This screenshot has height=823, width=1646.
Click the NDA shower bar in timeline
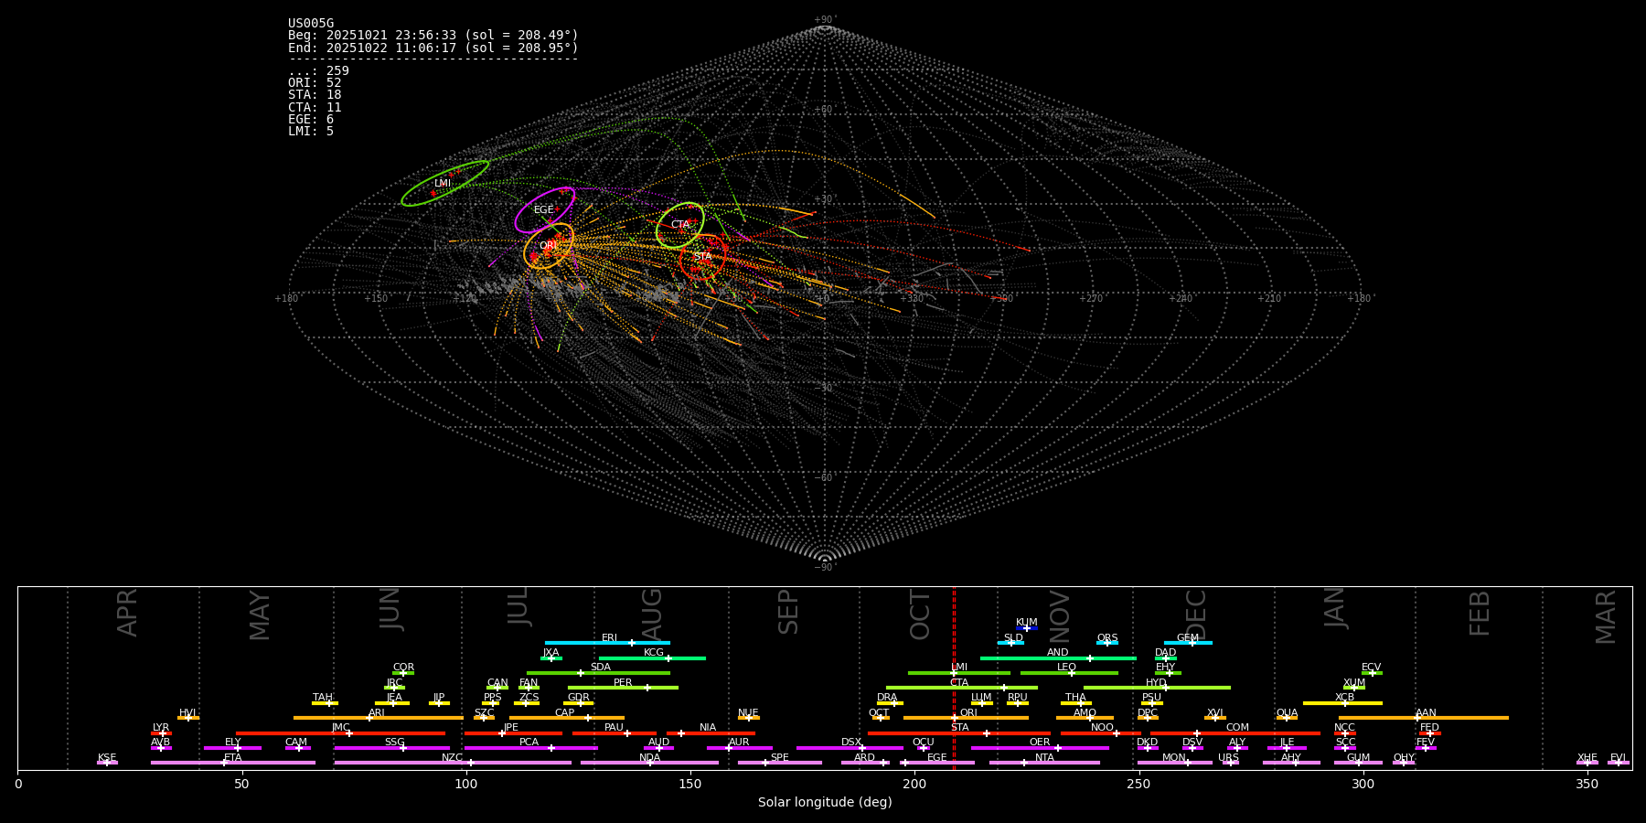click(x=649, y=763)
